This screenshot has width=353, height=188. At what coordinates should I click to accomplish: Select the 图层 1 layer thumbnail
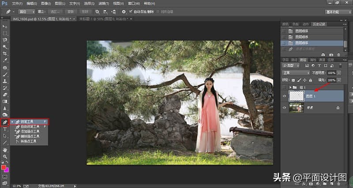click(x=296, y=96)
